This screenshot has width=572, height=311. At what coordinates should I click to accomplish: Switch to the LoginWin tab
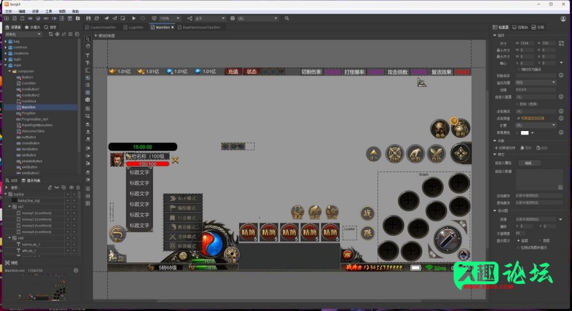tap(134, 27)
